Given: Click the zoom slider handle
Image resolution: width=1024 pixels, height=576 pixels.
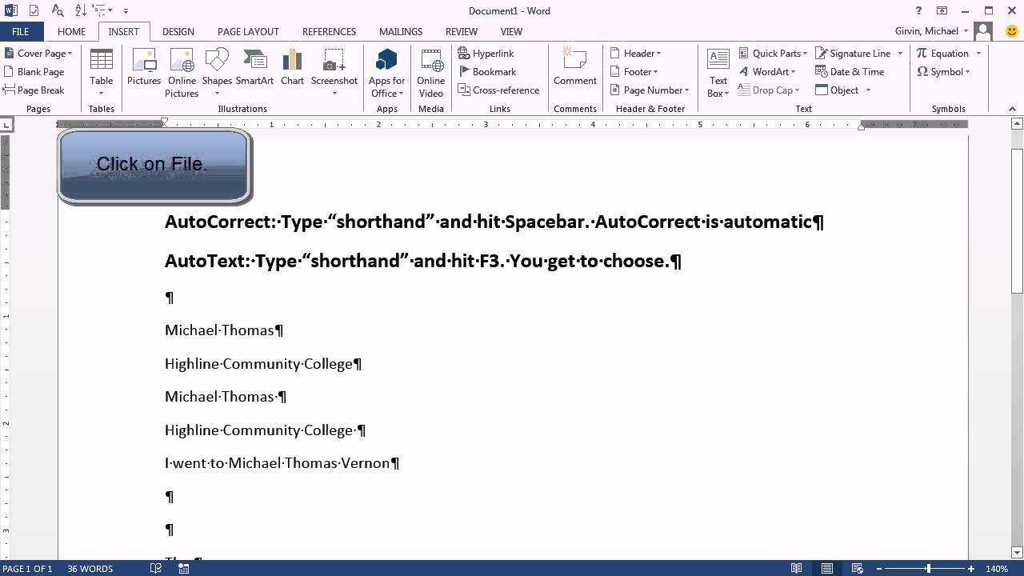Looking at the screenshot, I should point(928,569).
